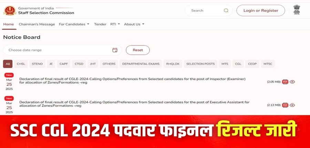Image resolution: width=310 pixels, height=148 pixels.
Task: Open PDF for Inspector (Examiner) notice
Action: 285,82
